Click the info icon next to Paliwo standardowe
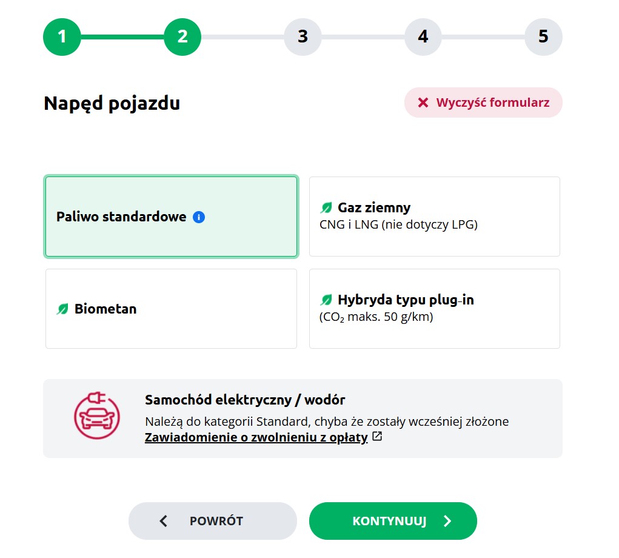The width and height of the screenshot is (619, 558). 198,217
